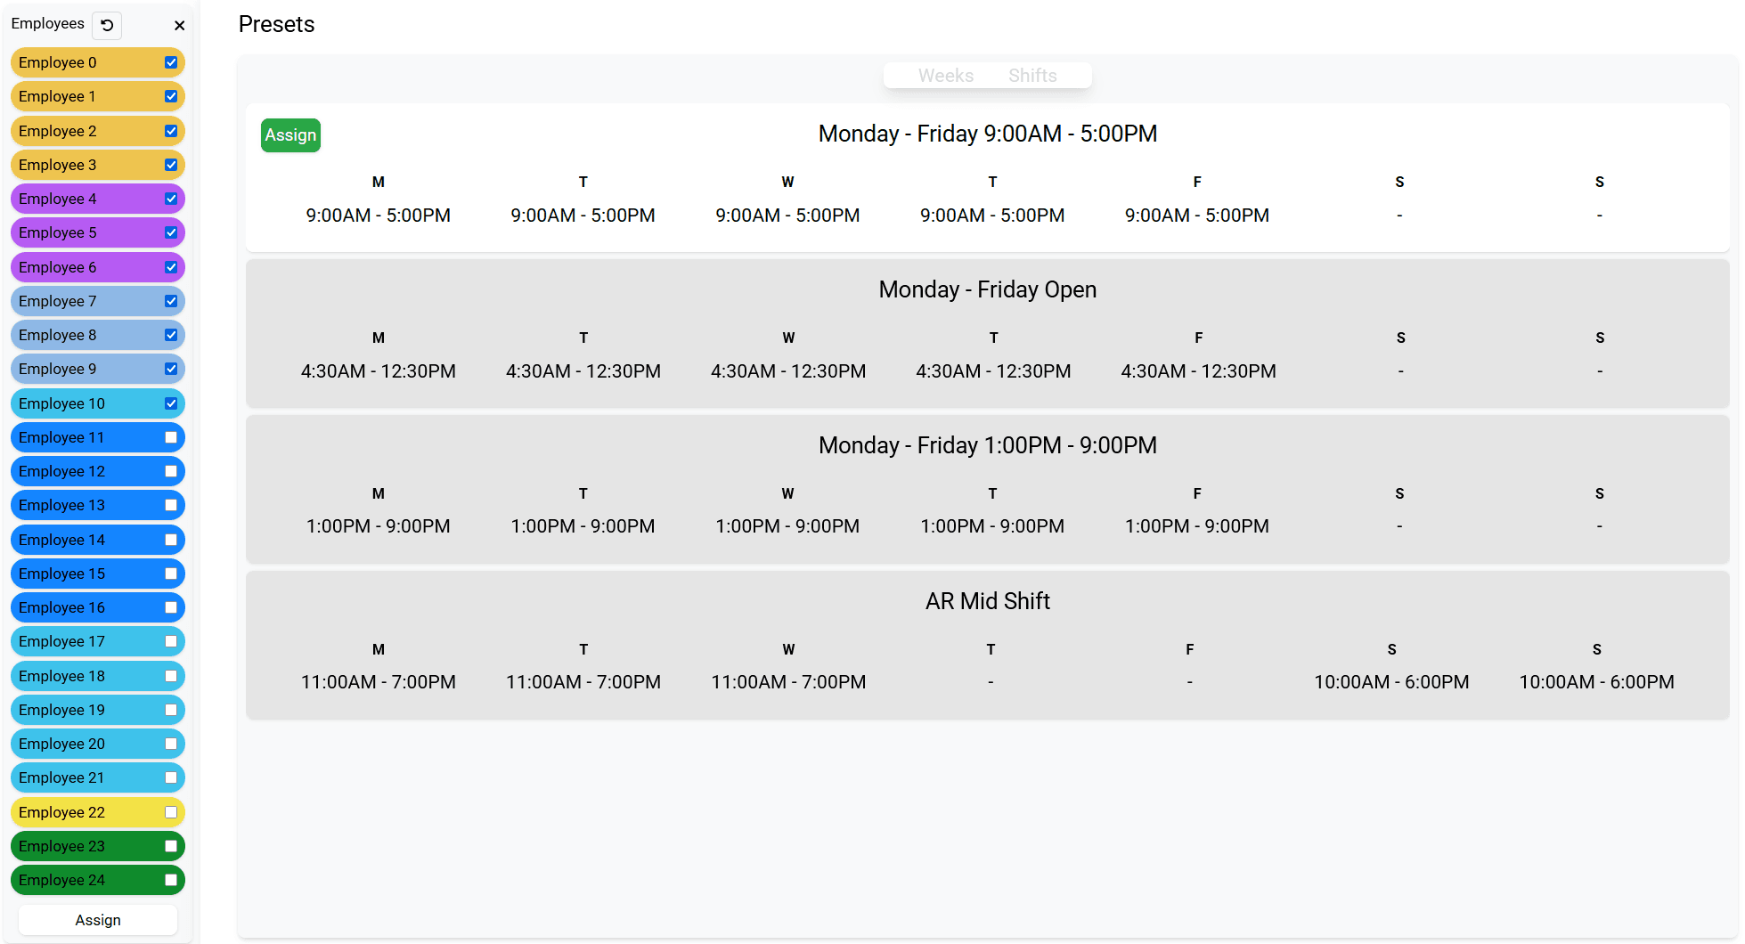The height and width of the screenshot is (944, 1745).
Task: Uncheck the Employee 0 checkbox
Action: tap(171, 62)
